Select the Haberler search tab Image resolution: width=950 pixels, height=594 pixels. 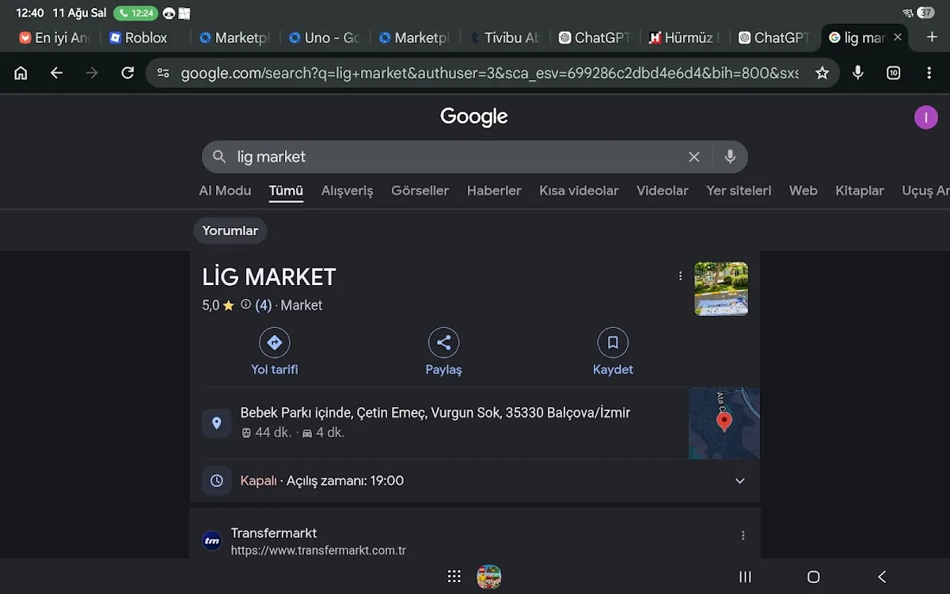(494, 191)
